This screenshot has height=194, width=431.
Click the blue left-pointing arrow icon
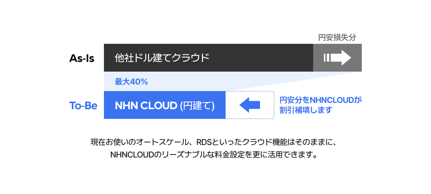250,105
